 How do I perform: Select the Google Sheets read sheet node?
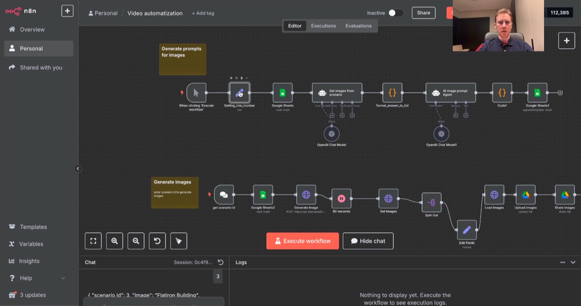(x=283, y=93)
